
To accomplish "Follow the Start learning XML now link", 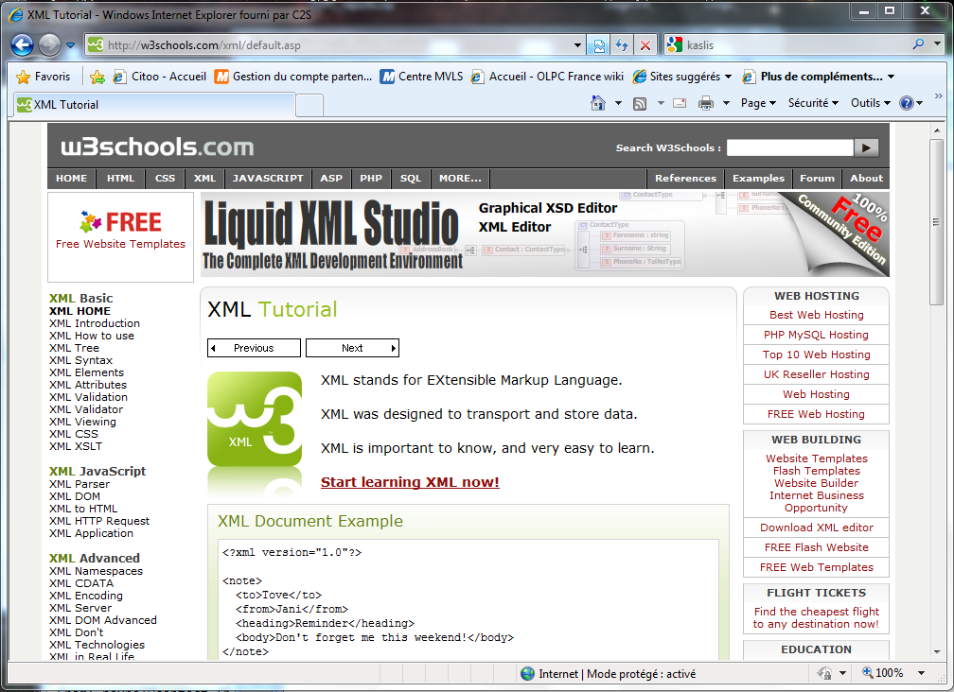I will 410,482.
